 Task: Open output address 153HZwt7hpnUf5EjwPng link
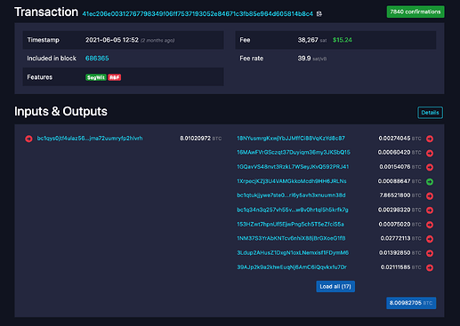coord(290,224)
